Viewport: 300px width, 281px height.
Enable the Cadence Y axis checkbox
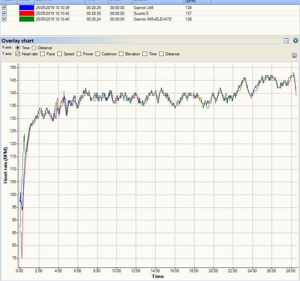pyautogui.click(x=98, y=54)
